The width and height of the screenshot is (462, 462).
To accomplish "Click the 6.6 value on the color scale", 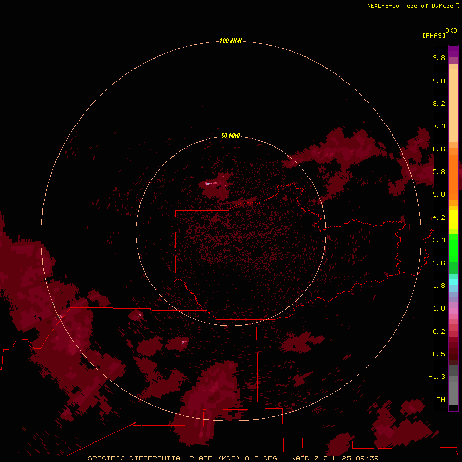I will [x=439, y=149].
